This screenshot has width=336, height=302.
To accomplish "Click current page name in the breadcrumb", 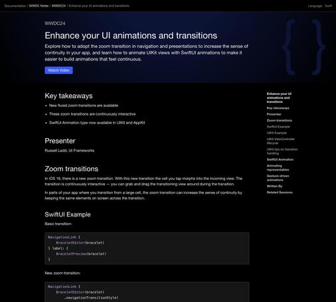I will [x=99, y=6].
